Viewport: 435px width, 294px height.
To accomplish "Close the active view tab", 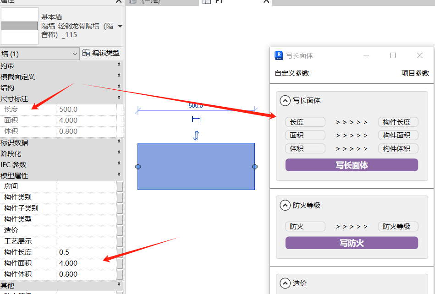I will point(266,1).
